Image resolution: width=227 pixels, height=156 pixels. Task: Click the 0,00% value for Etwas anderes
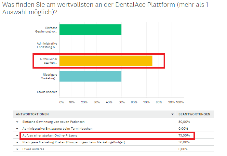[x=183, y=149]
